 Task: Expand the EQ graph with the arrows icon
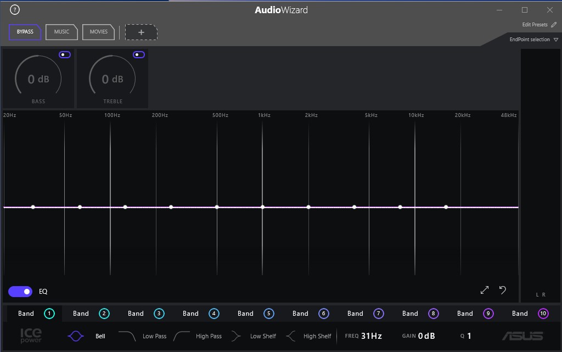point(485,290)
